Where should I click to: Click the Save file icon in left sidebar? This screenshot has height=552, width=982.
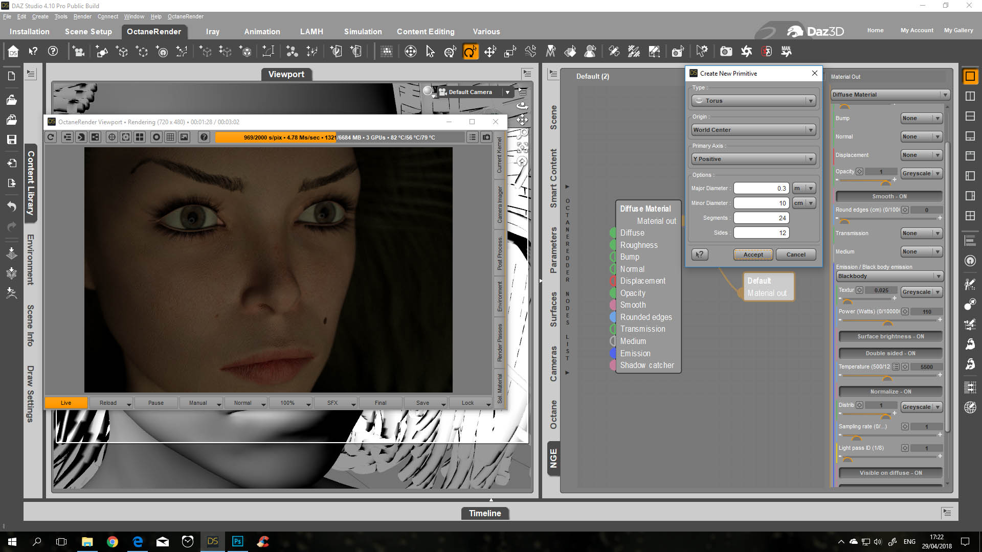click(11, 140)
